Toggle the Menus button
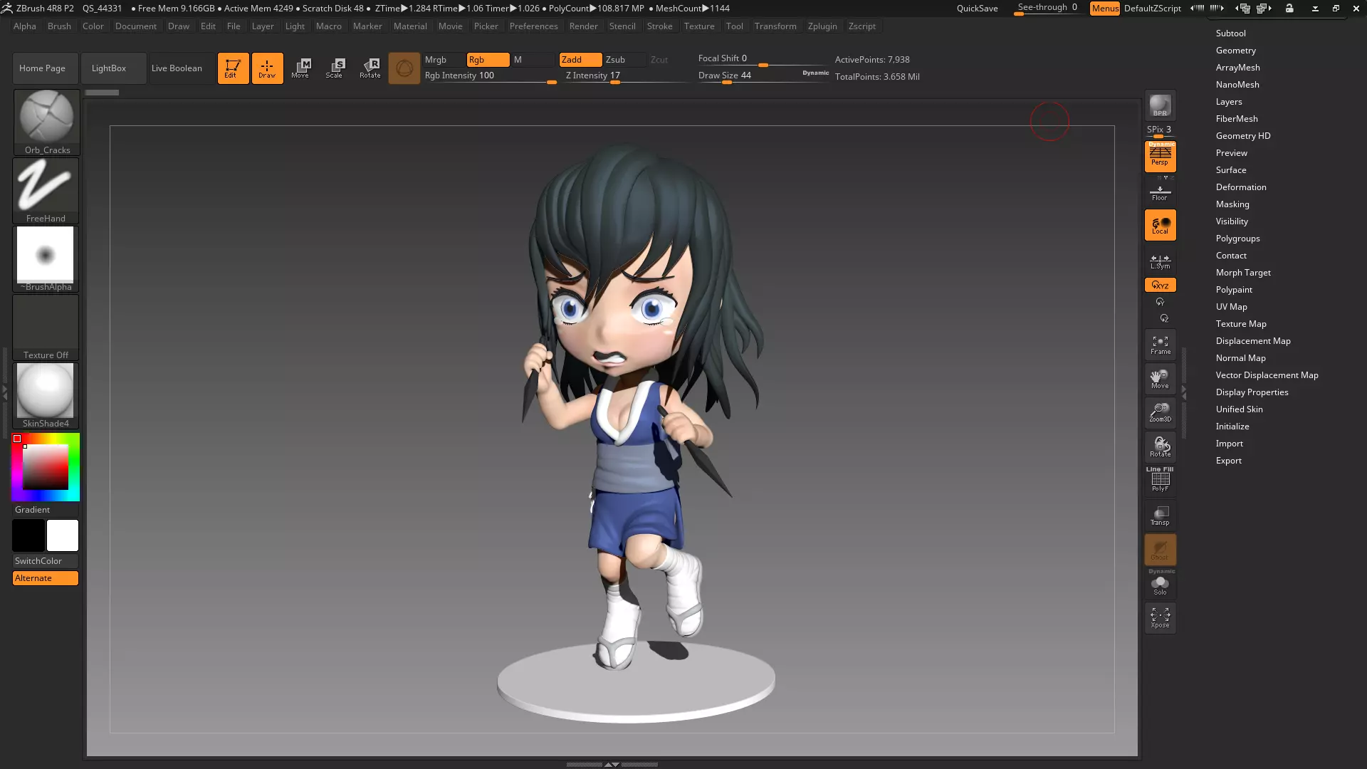Viewport: 1367px width, 769px height. pos(1105,9)
